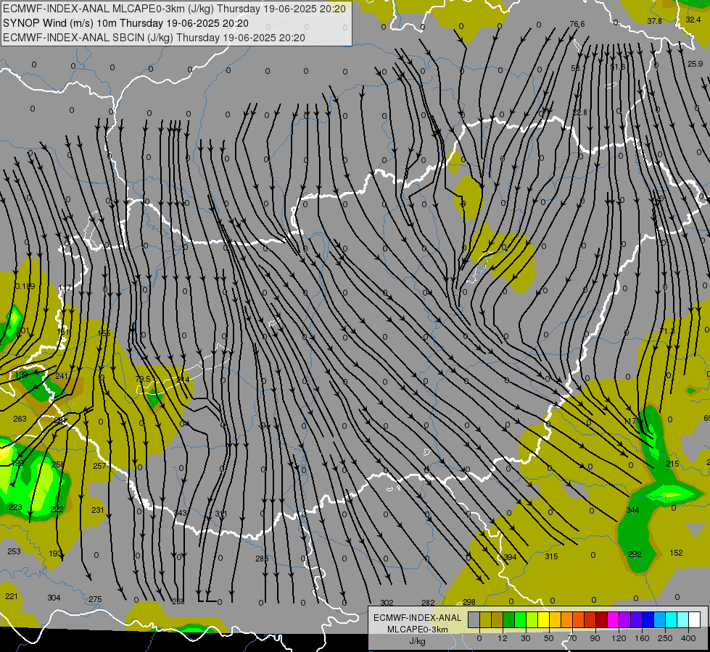Click the '160' tick label on the color scale
The image size is (710, 652).
coord(642,638)
